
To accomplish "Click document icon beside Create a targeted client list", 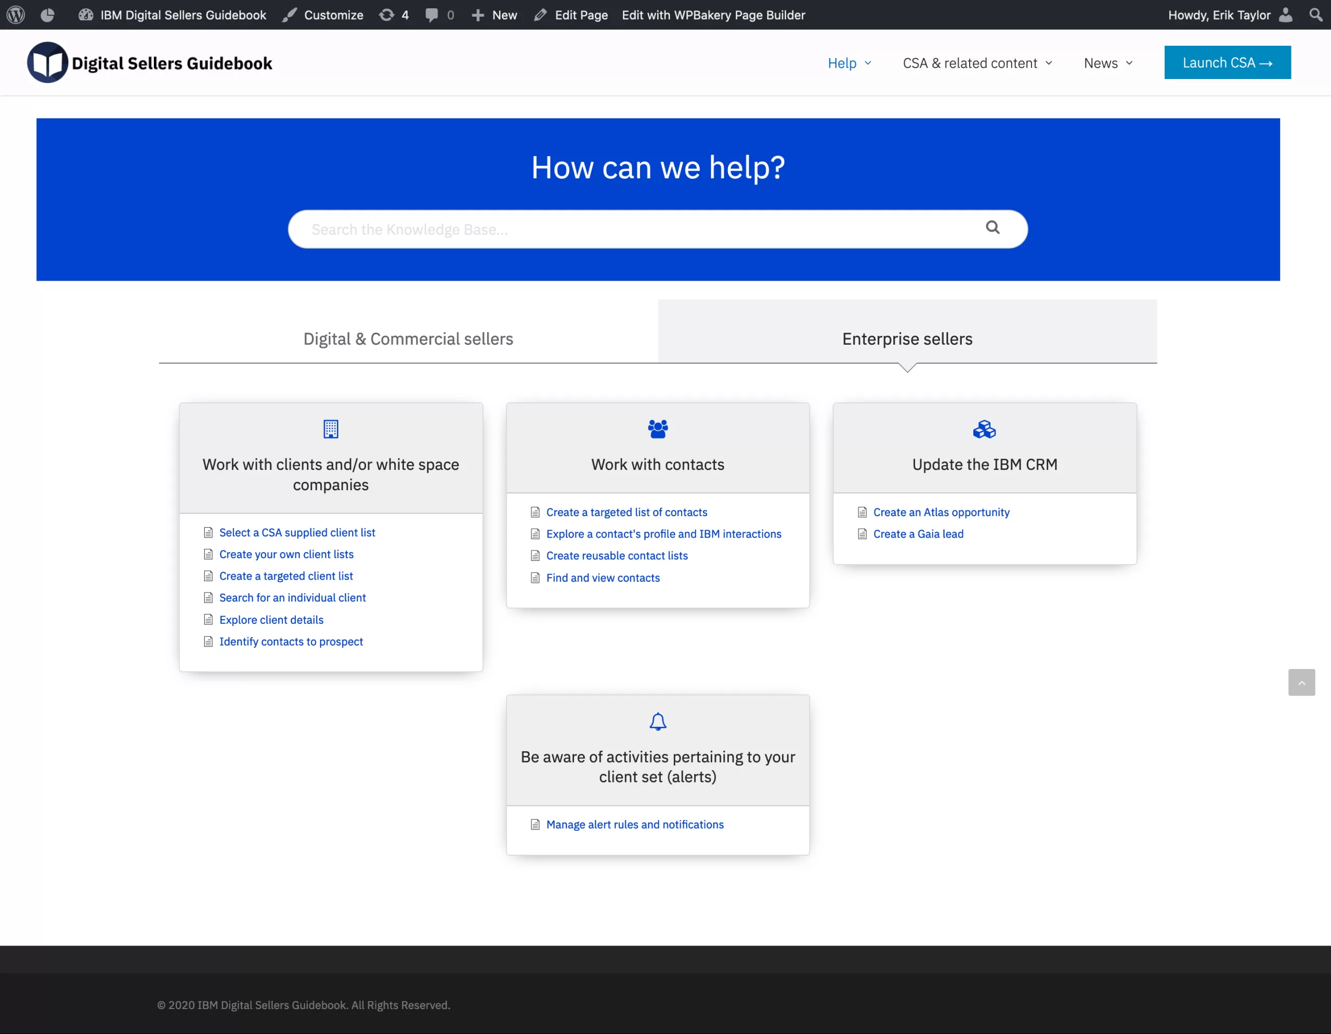I will click(x=208, y=576).
